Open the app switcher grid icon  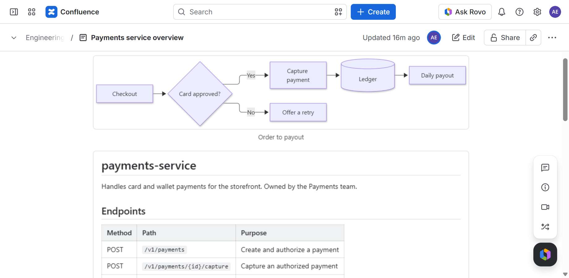(x=32, y=12)
